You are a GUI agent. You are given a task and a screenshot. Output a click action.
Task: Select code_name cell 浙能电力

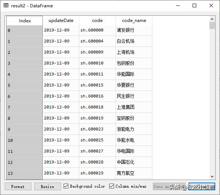tap(134, 129)
